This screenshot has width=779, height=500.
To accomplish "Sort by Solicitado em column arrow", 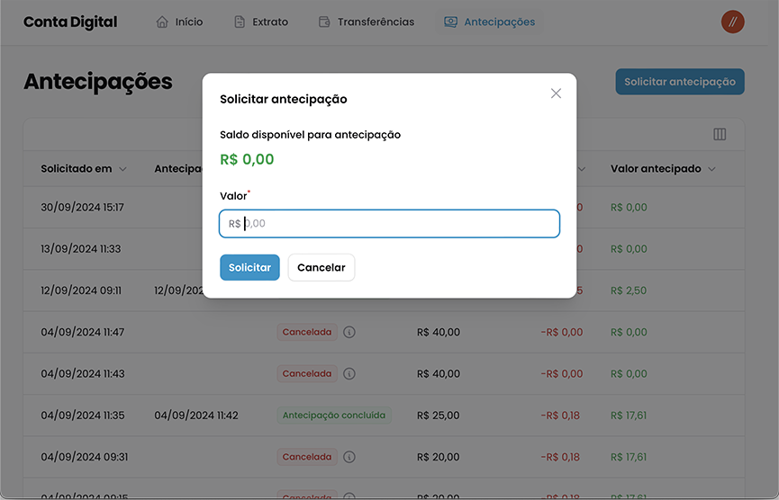I will coord(123,169).
